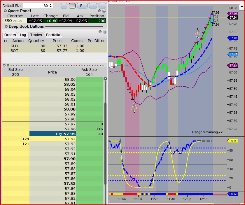Screen dimensions: 245x205
Task: Click blue 90.68 indicator value tag
Action: coord(233,194)
